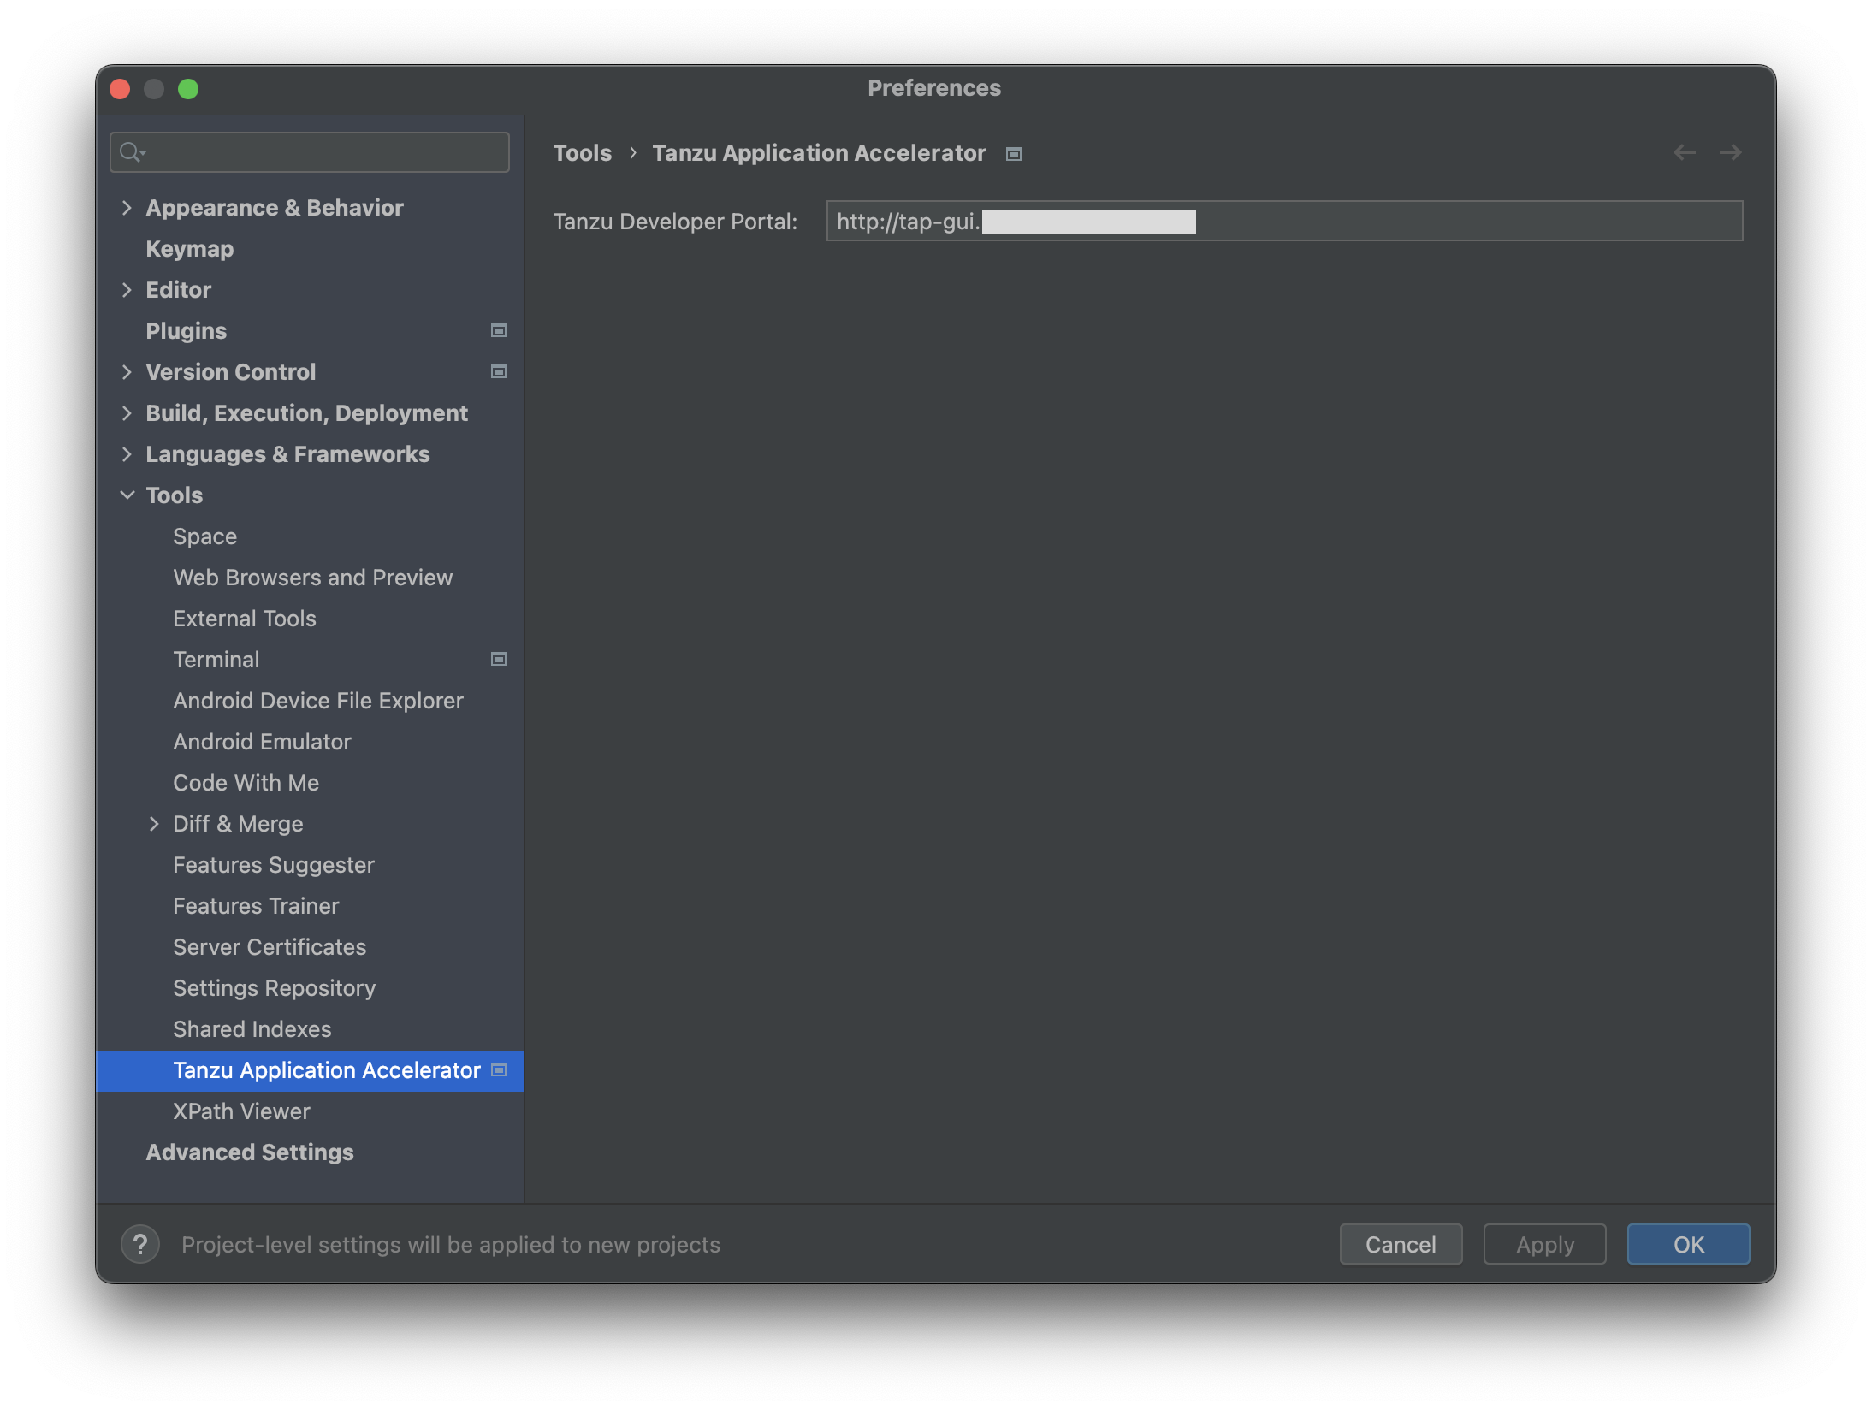1872x1410 pixels.
Task: Expand Build, Execution, Deployment section
Action: (127, 413)
